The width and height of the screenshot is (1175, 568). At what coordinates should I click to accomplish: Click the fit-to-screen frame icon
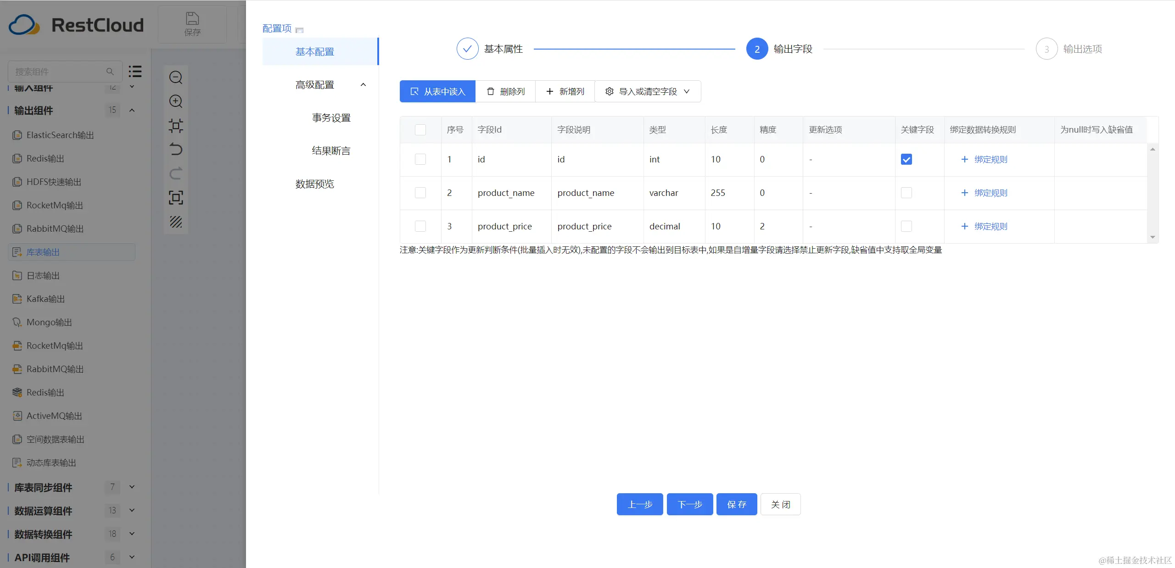click(176, 198)
